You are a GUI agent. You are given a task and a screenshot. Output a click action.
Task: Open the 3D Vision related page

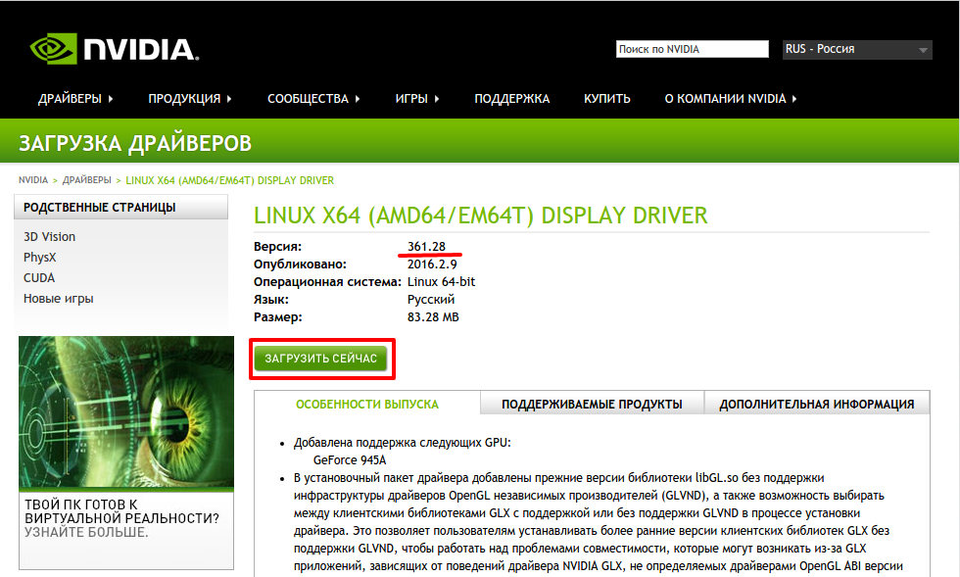49,237
